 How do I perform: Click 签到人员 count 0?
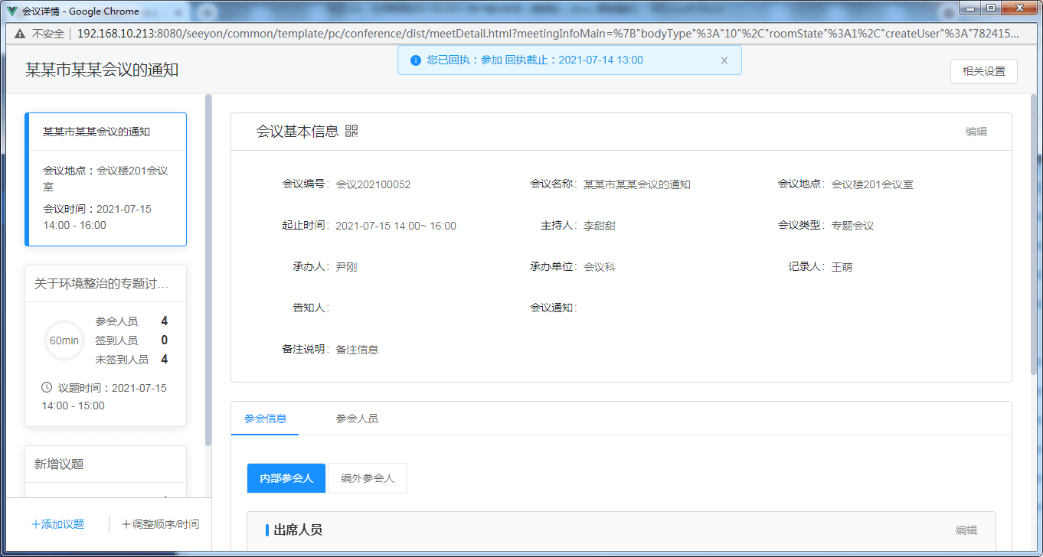coord(165,340)
